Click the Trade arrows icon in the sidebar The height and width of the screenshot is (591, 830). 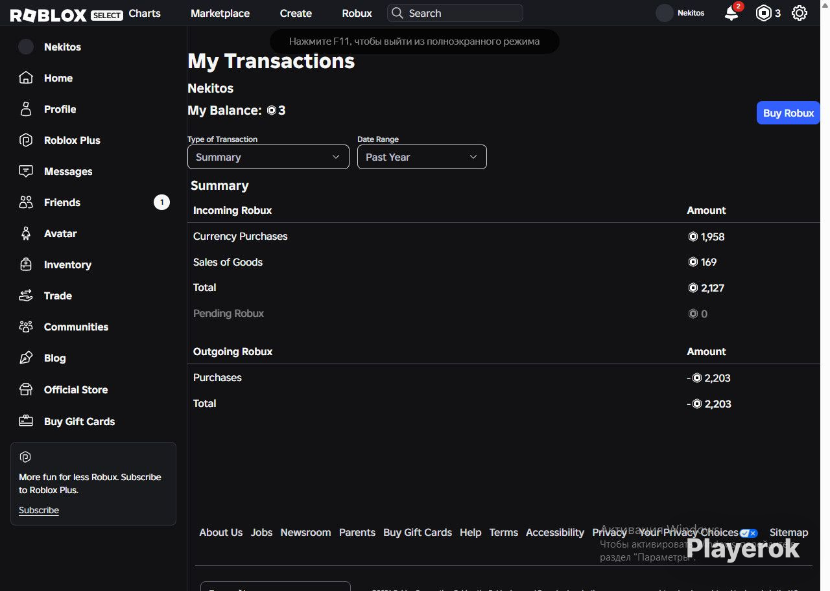pyautogui.click(x=26, y=295)
